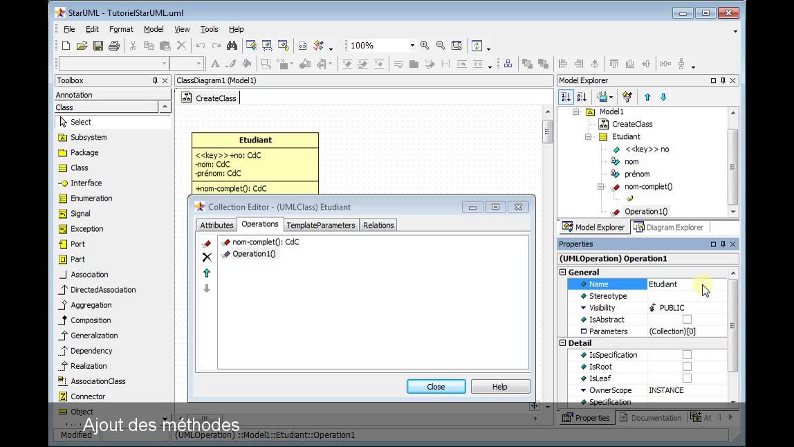This screenshot has height=447, width=794.
Task: Open the Model menu
Action: tap(154, 29)
